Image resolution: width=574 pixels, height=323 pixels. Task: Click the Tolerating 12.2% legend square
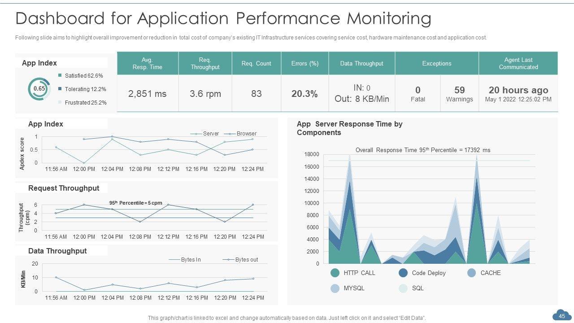click(60, 89)
